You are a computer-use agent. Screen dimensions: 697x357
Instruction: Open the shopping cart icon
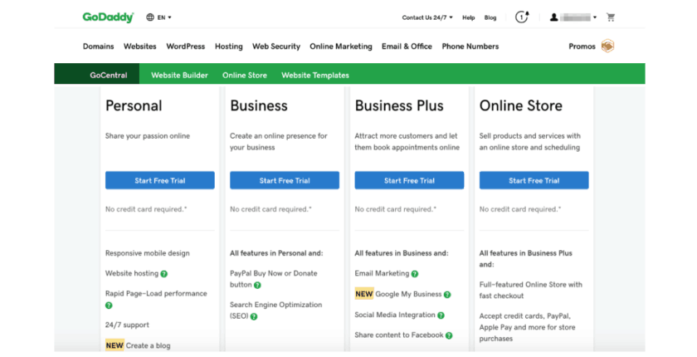click(611, 17)
